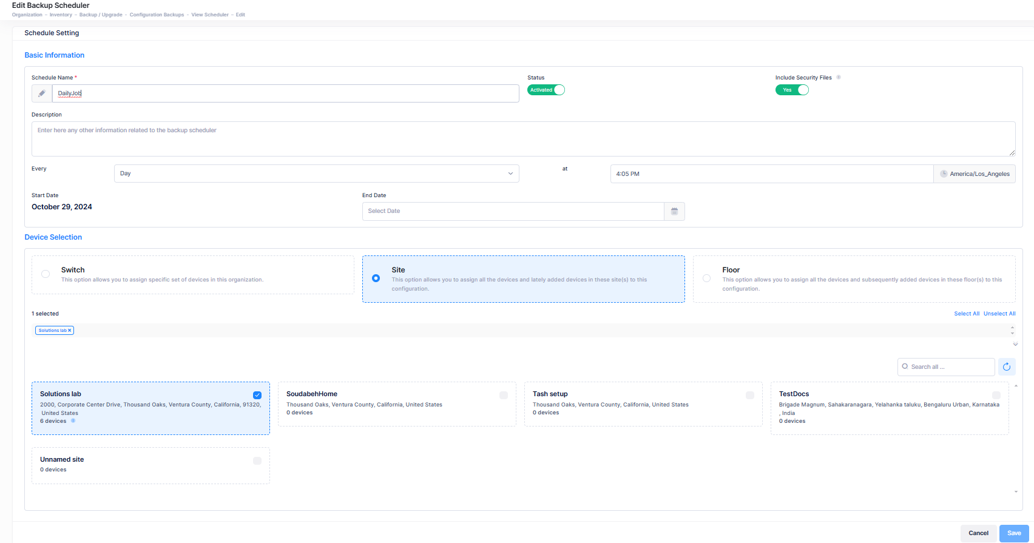Click the Search all input field
The image size is (1034, 543).
click(950, 367)
